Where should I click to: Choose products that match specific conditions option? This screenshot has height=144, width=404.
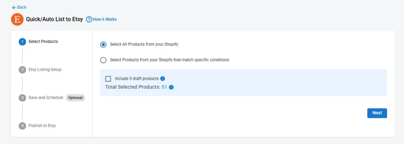click(x=103, y=60)
